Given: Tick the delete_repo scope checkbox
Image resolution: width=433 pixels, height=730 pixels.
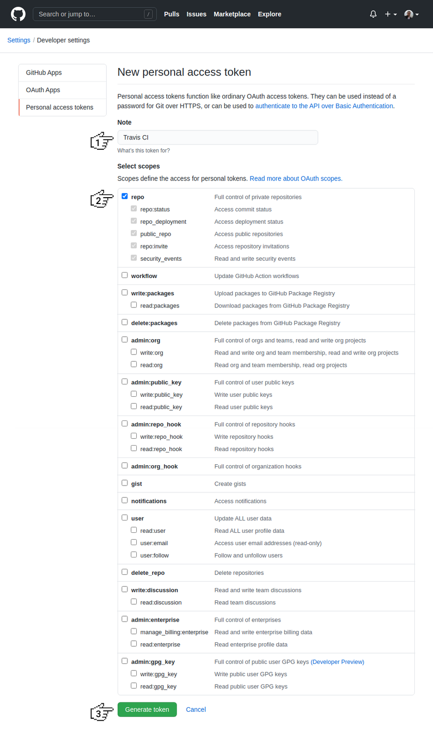Looking at the screenshot, I should 124,572.
